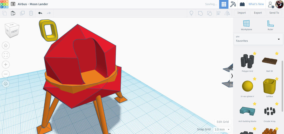Open the user profile avatar
284x134 pixels.
click(279, 4)
